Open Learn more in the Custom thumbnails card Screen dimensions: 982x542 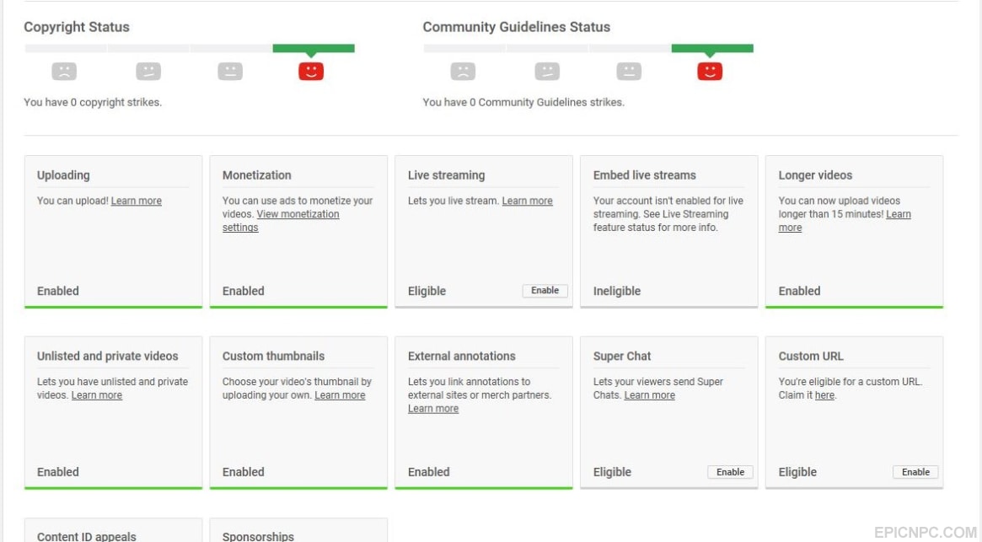(340, 394)
